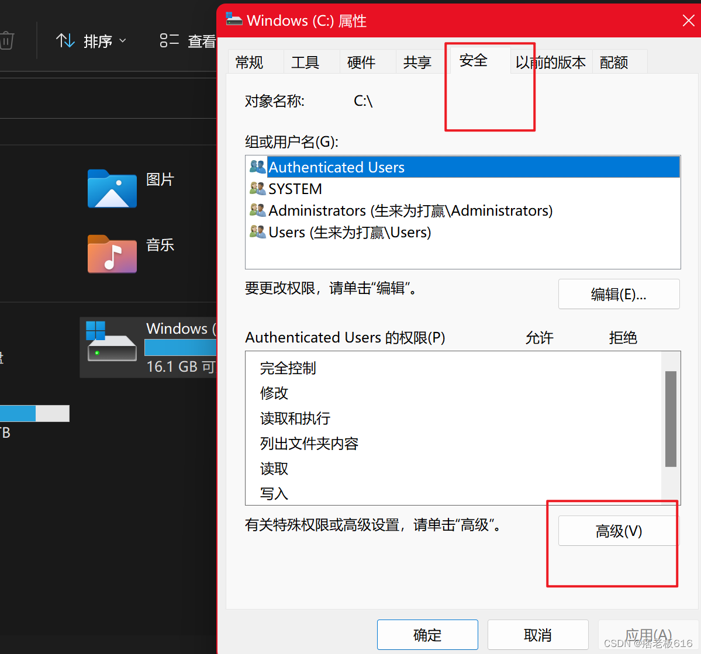Click the 16.1 GB free space text
Image resolution: width=701 pixels, height=654 pixels.
tap(181, 366)
